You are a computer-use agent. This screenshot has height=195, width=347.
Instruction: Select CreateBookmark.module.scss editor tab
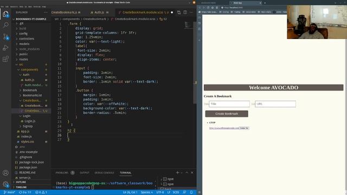(x=146, y=12)
